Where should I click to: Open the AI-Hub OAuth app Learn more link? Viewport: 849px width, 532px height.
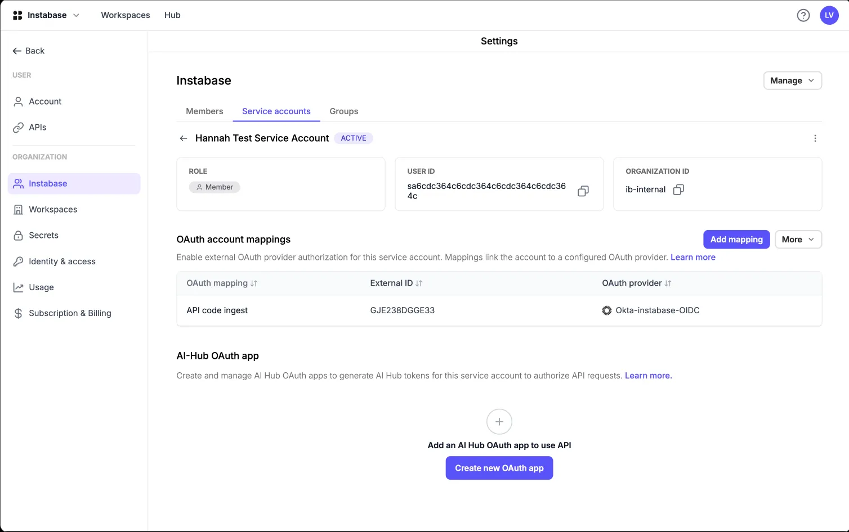(649, 376)
